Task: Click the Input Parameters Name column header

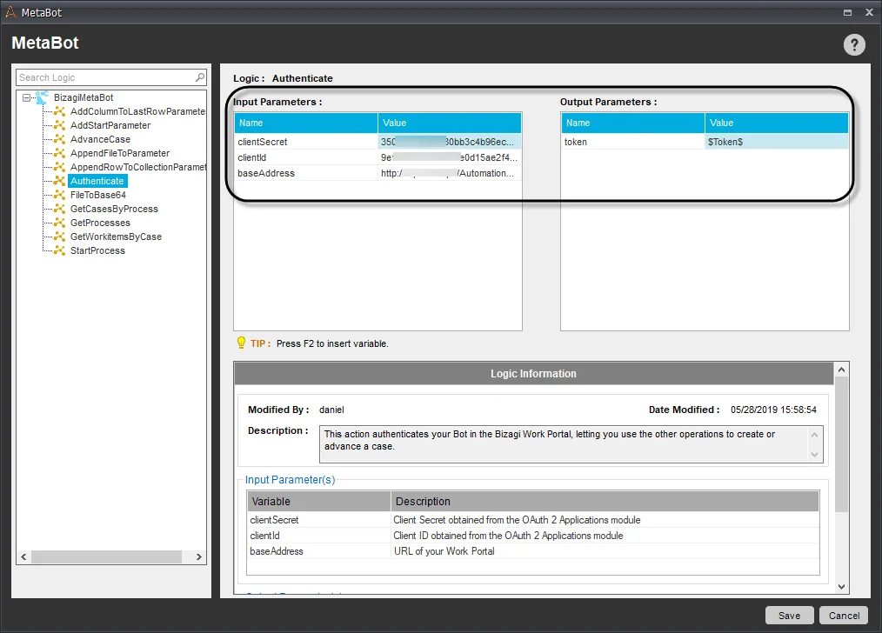Action: pos(306,123)
